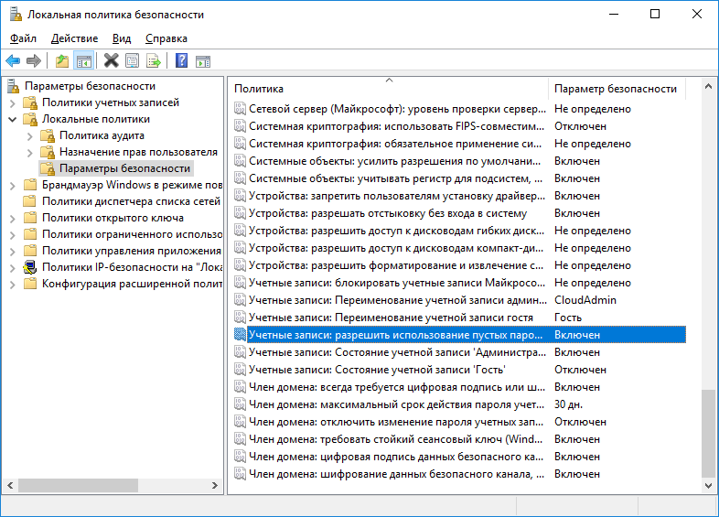Click the vertical scrollbar thumb
This screenshot has width=719, height=517.
pos(708,433)
